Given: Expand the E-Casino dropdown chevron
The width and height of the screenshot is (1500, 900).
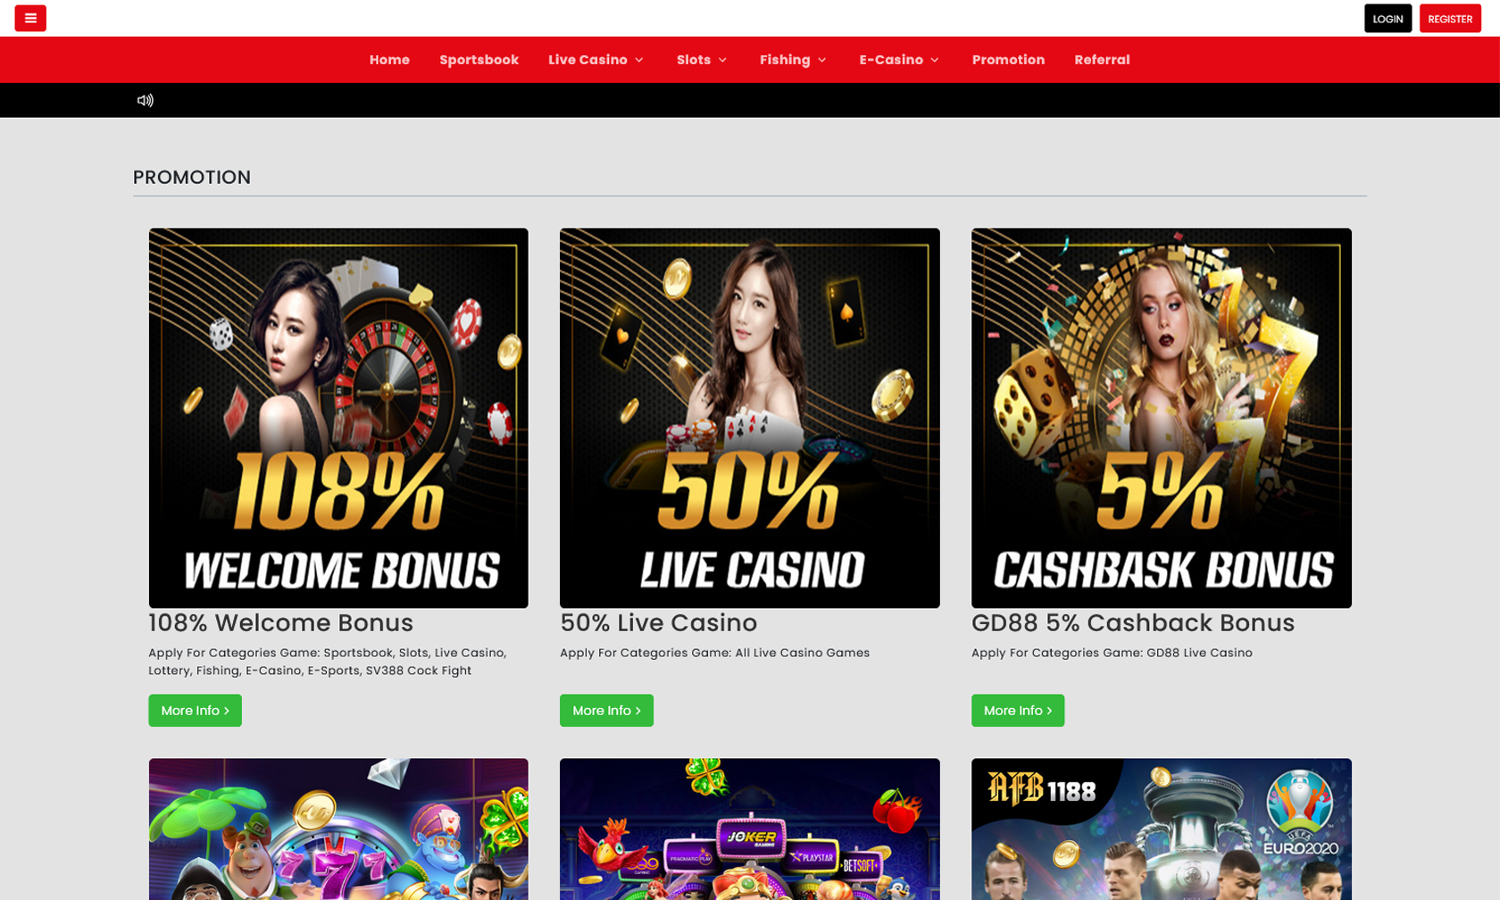Looking at the screenshot, I should click(935, 60).
